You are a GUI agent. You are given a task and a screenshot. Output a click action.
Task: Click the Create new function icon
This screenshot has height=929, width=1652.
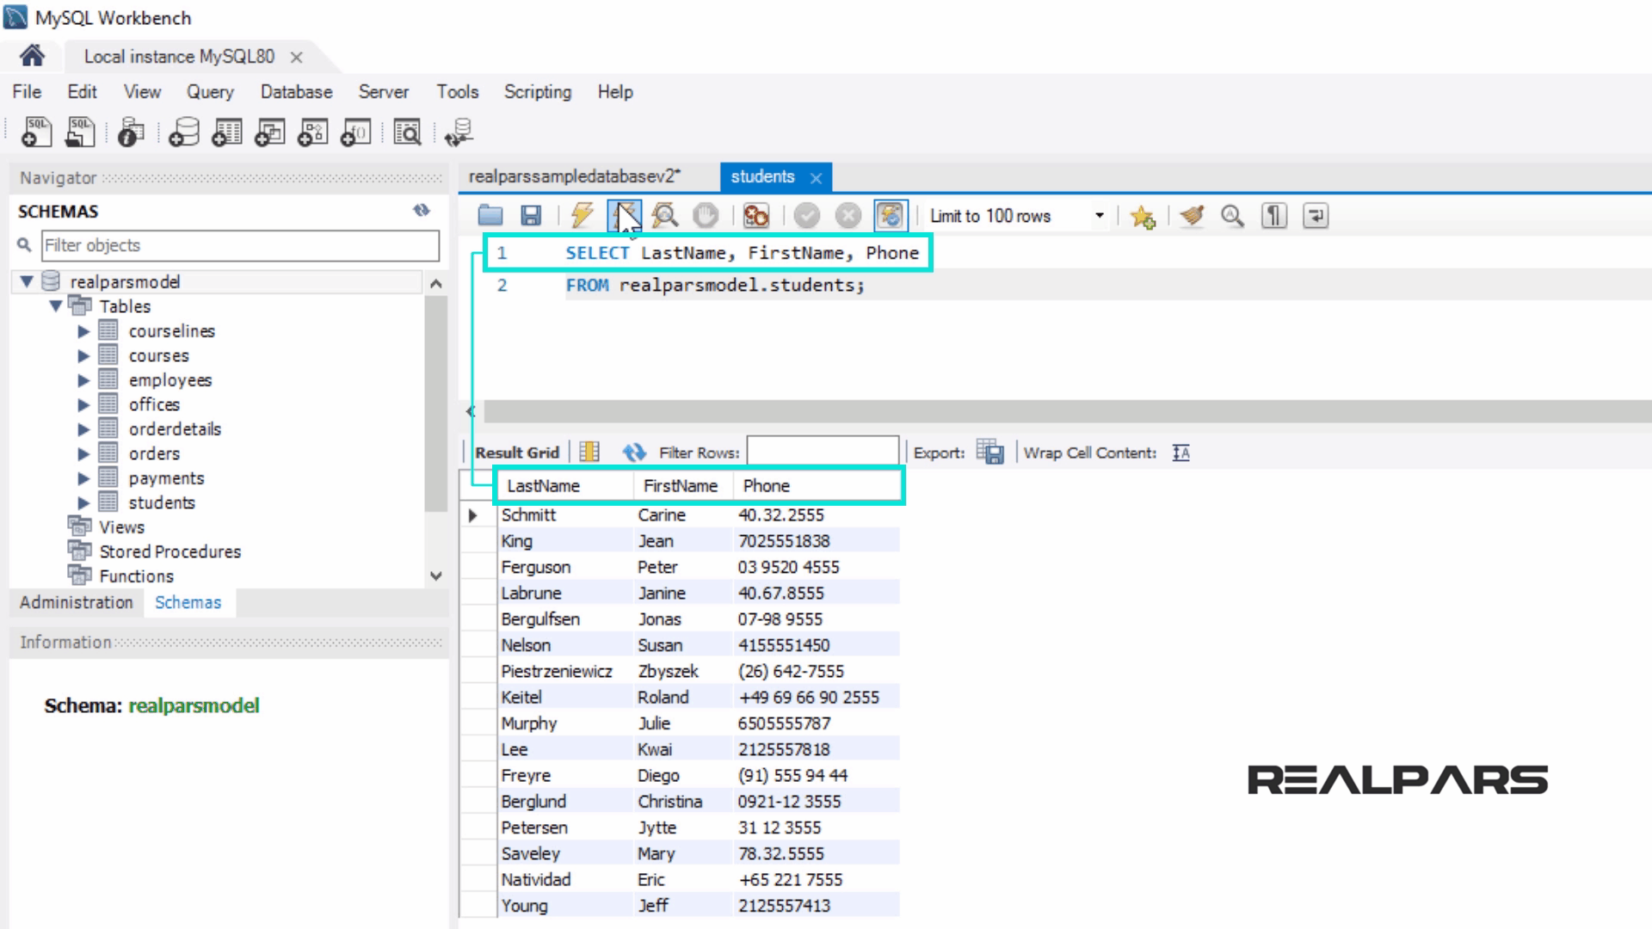pyautogui.click(x=355, y=132)
